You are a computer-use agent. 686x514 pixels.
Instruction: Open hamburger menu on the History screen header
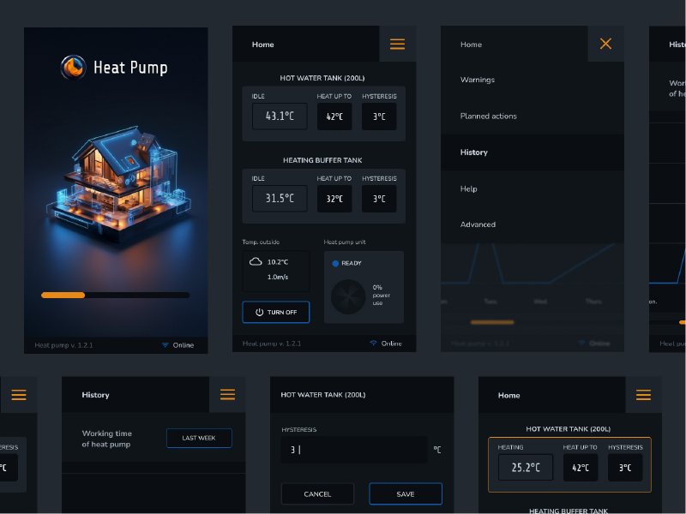click(x=227, y=395)
